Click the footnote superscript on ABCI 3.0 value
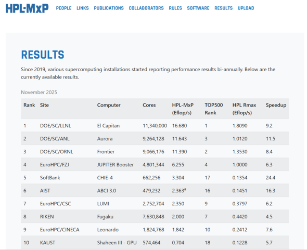The image size is (307, 250). (185, 189)
